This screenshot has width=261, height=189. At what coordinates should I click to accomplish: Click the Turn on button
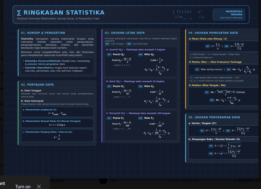(x=23, y=187)
